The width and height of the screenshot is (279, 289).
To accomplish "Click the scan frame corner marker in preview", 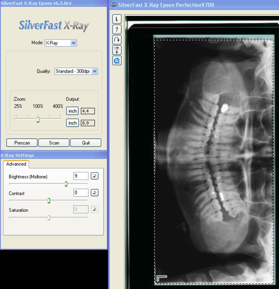I will coord(162,278).
